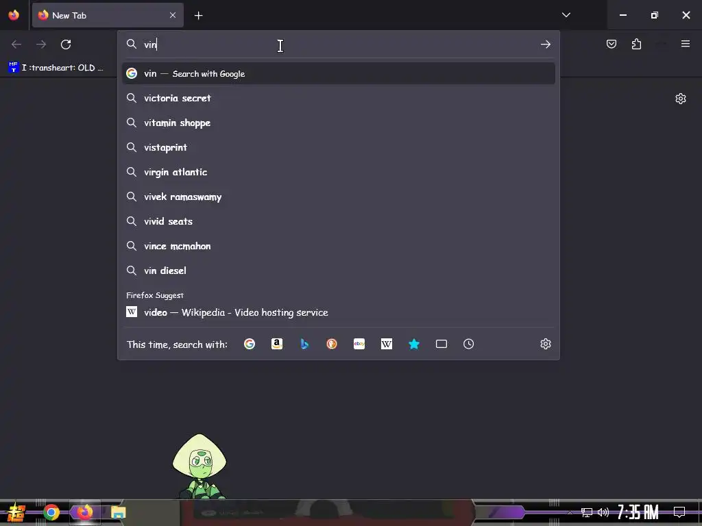Click the Google search engine shortcut icon
Image resolution: width=702 pixels, height=526 pixels.
pyautogui.click(x=250, y=344)
